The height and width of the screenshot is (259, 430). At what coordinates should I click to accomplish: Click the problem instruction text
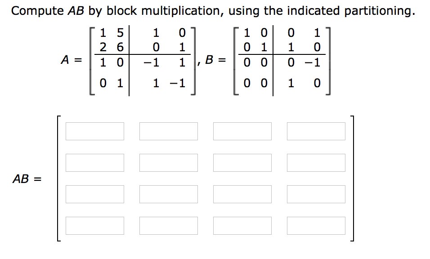tap(215, 10)
